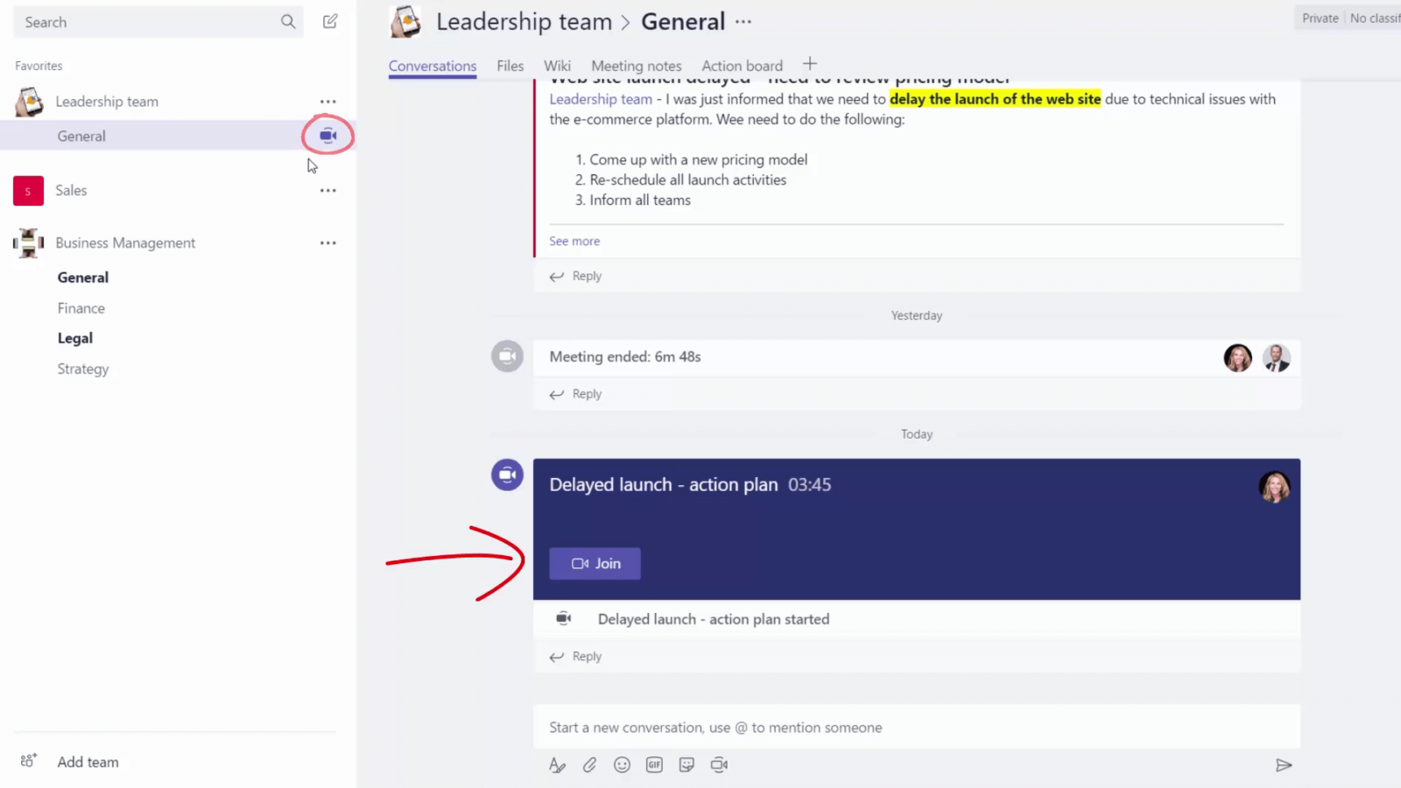Screen dimensions: 1401x788
Task: Open the emoji picker
Action: coord(622,764)
